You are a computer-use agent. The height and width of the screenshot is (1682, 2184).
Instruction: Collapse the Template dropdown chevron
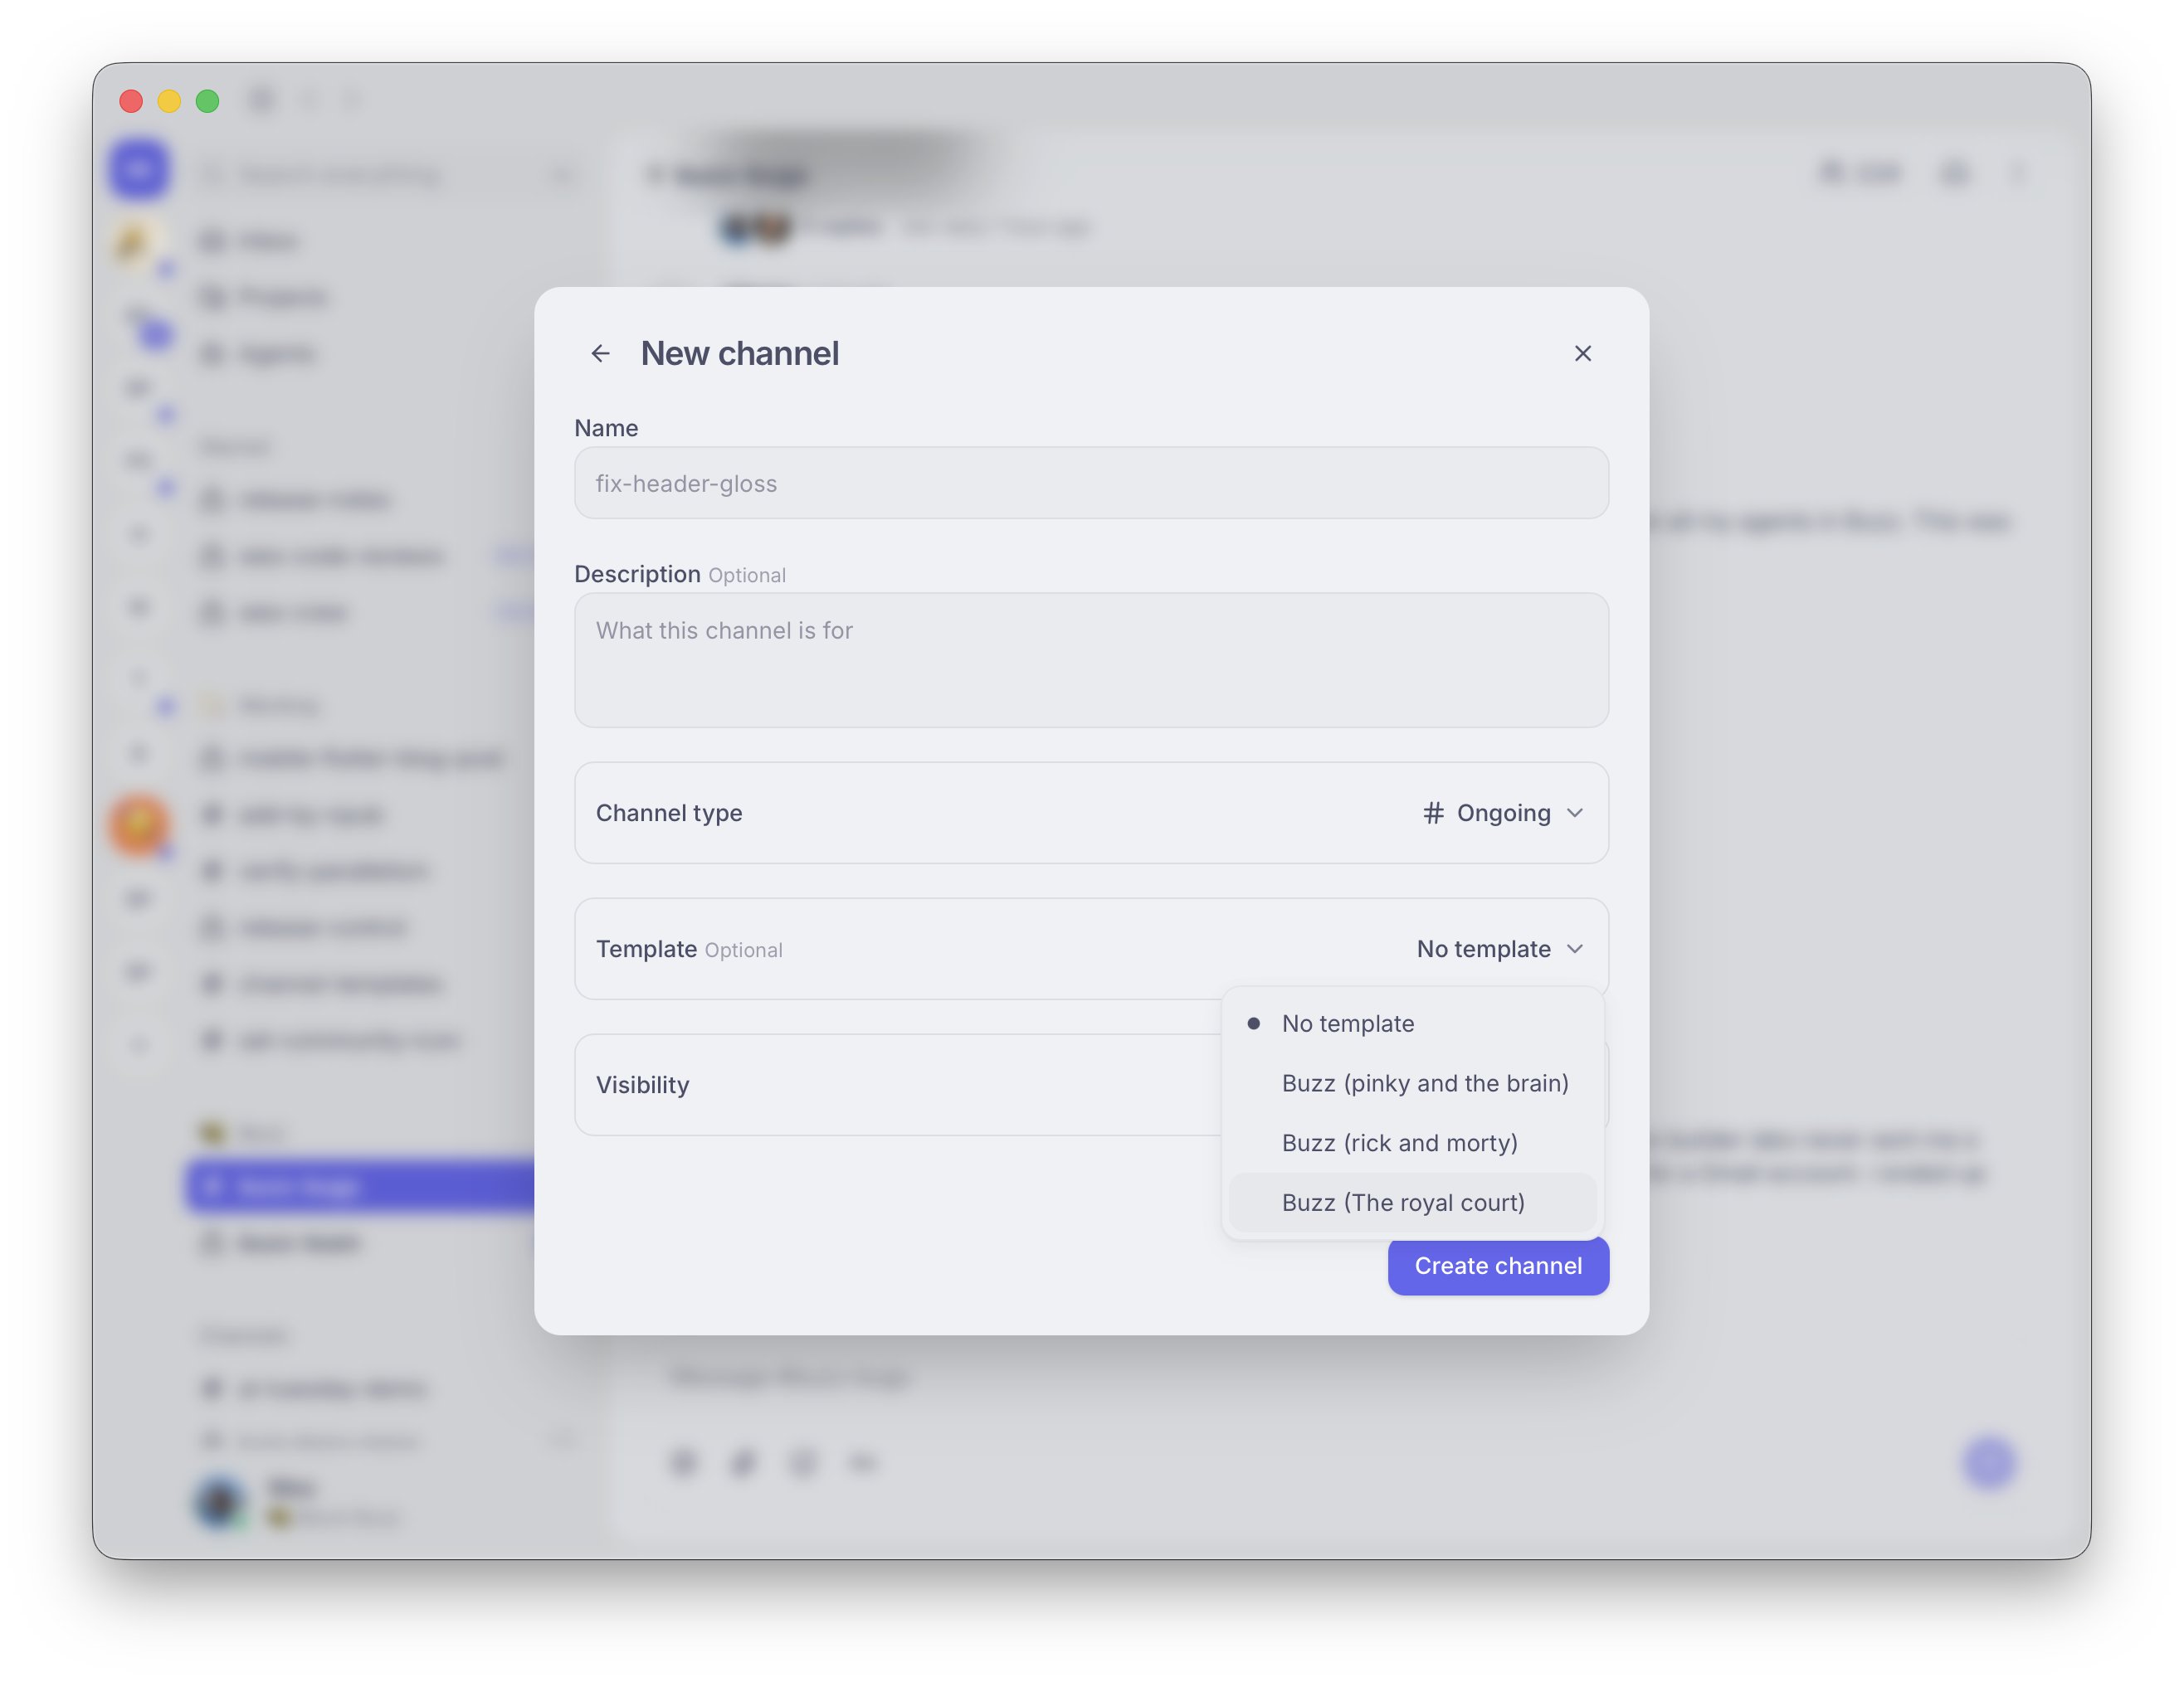pos(1575,949)
